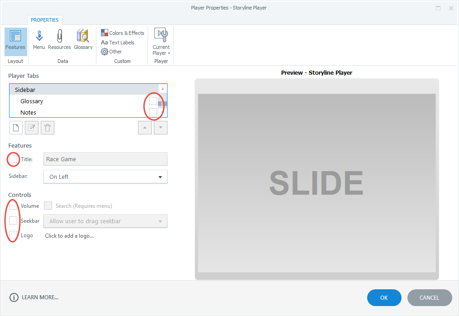
Task: Open the Menu data settings
Action: [x=39, y=41]
